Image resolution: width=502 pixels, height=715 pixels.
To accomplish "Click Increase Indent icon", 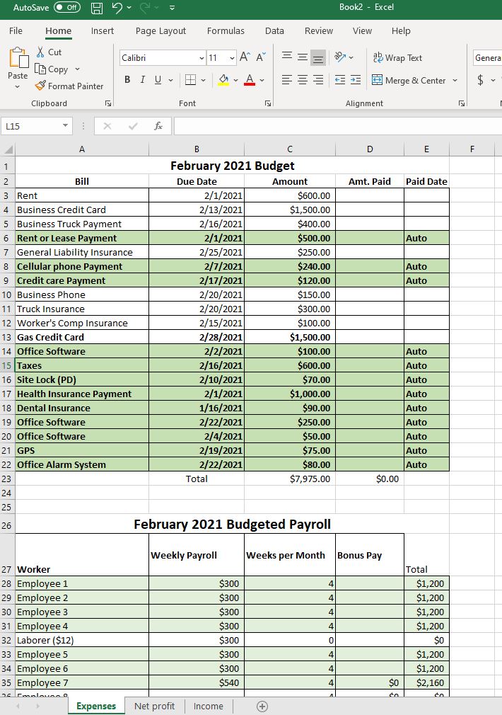I will 356,80.
